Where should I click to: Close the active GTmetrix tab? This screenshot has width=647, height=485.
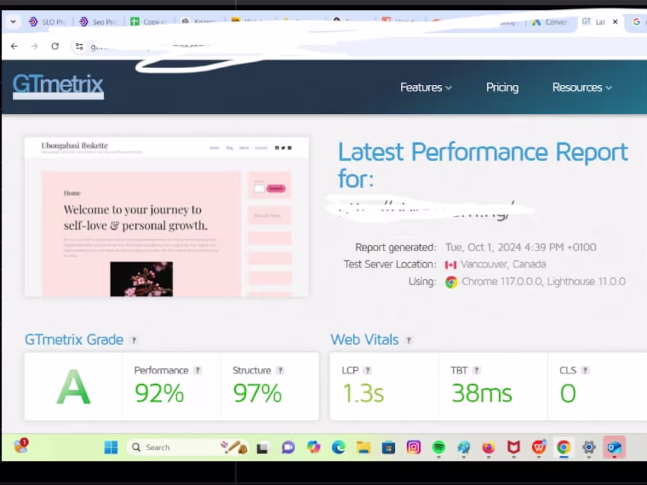(615, 21)
